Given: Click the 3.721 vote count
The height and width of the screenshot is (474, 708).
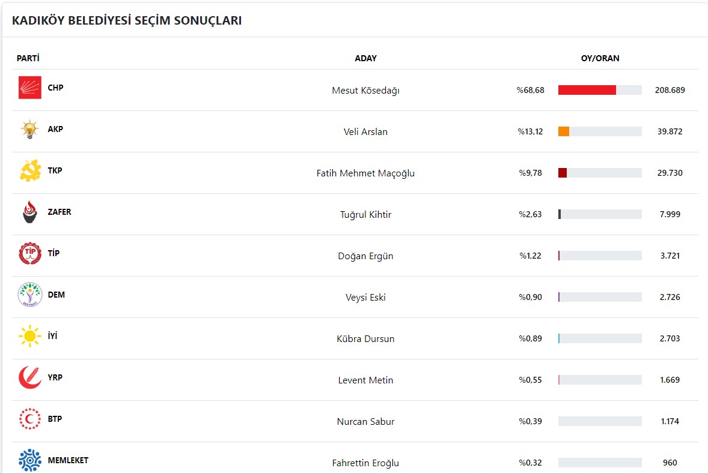Looking at the screenshot, I should pos(670,256).
